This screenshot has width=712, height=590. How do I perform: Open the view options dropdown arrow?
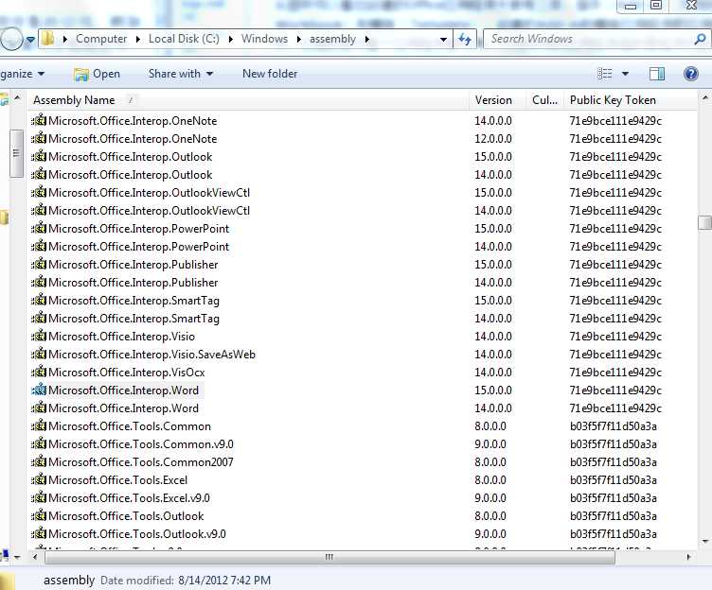coord(625,74)
